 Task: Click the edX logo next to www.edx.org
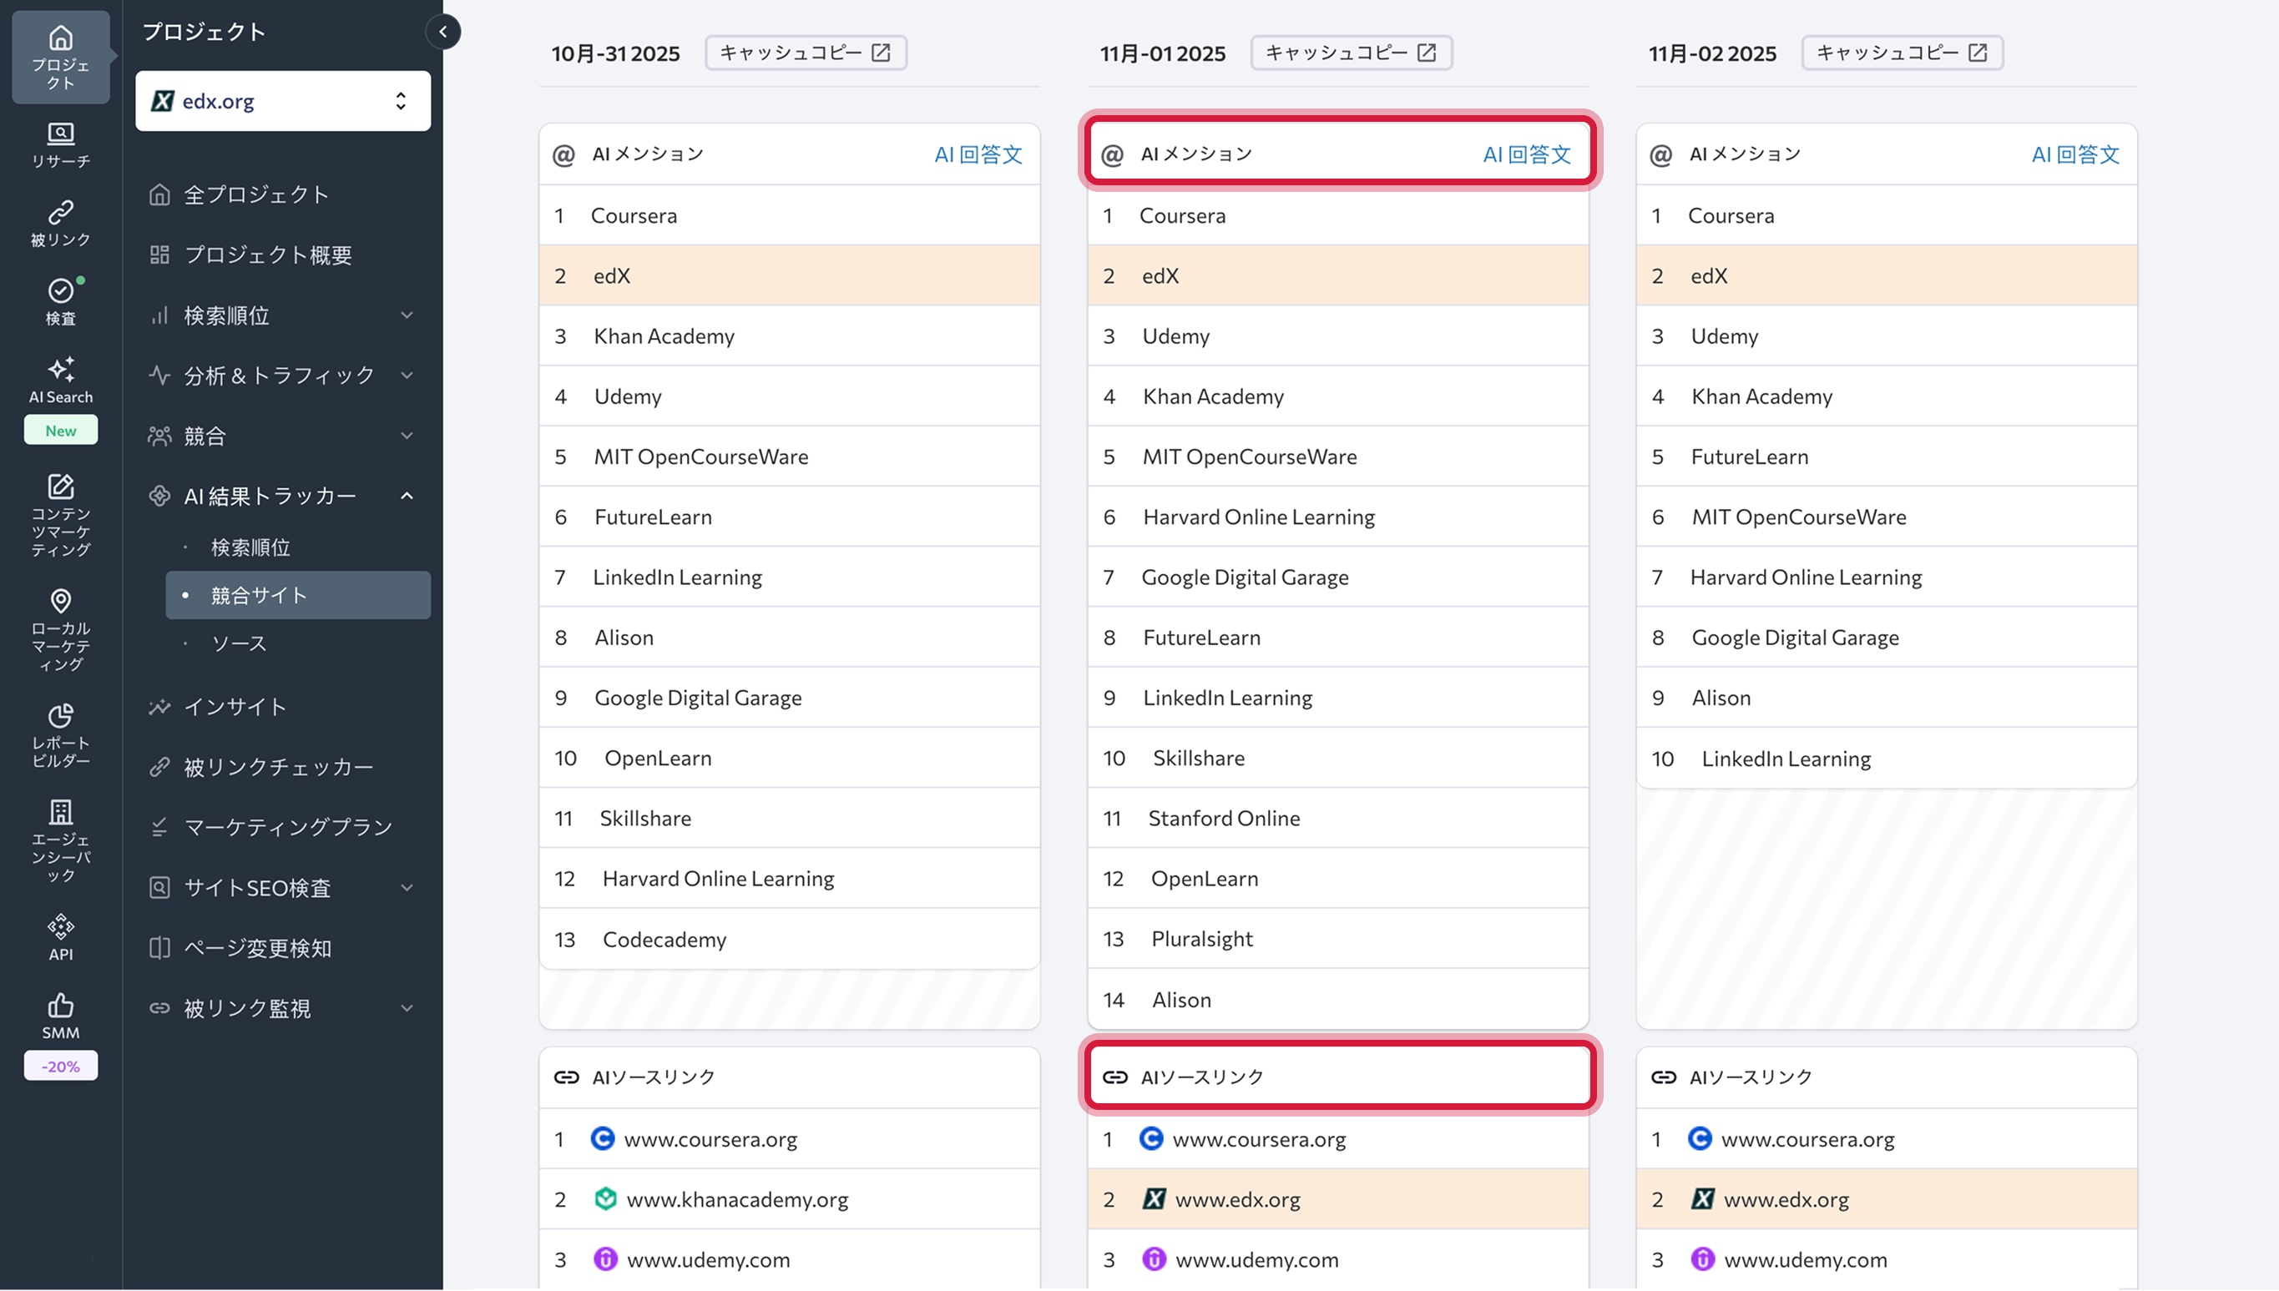tap(1153, 1198)
